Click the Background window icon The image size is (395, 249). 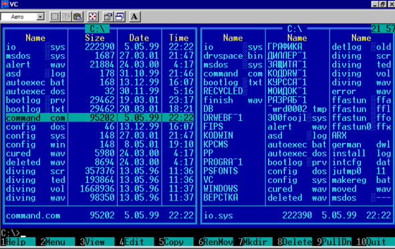pyautogui.click(x=120, y=17)
